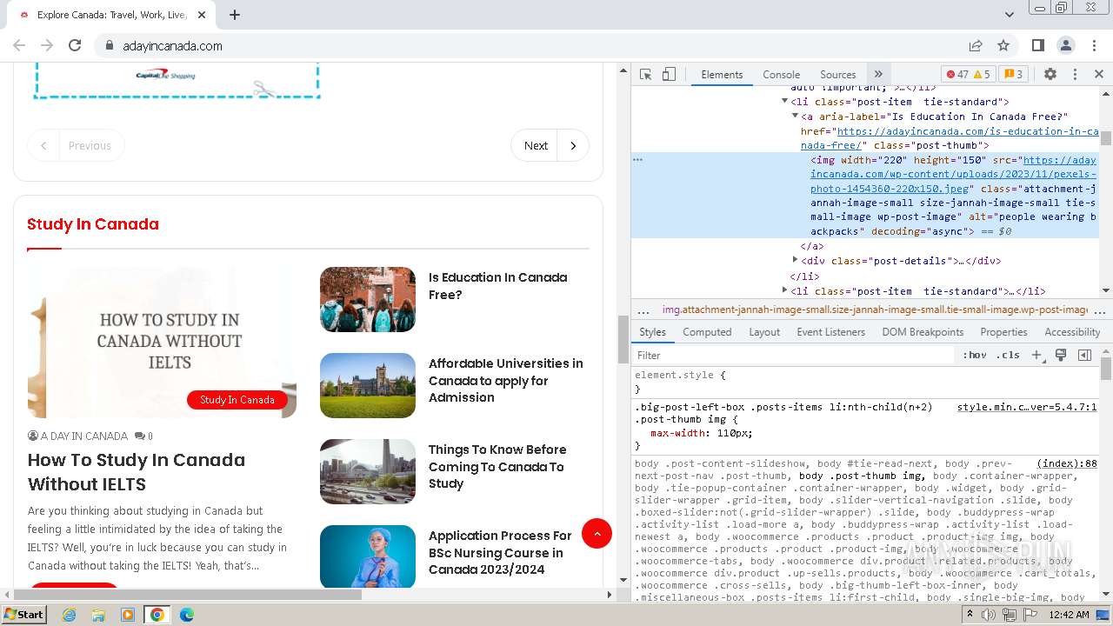This screenshot has width=1113, height=626.
Task: Toggle computed styles sidebar icon
Action: (x=1084, y=356)
